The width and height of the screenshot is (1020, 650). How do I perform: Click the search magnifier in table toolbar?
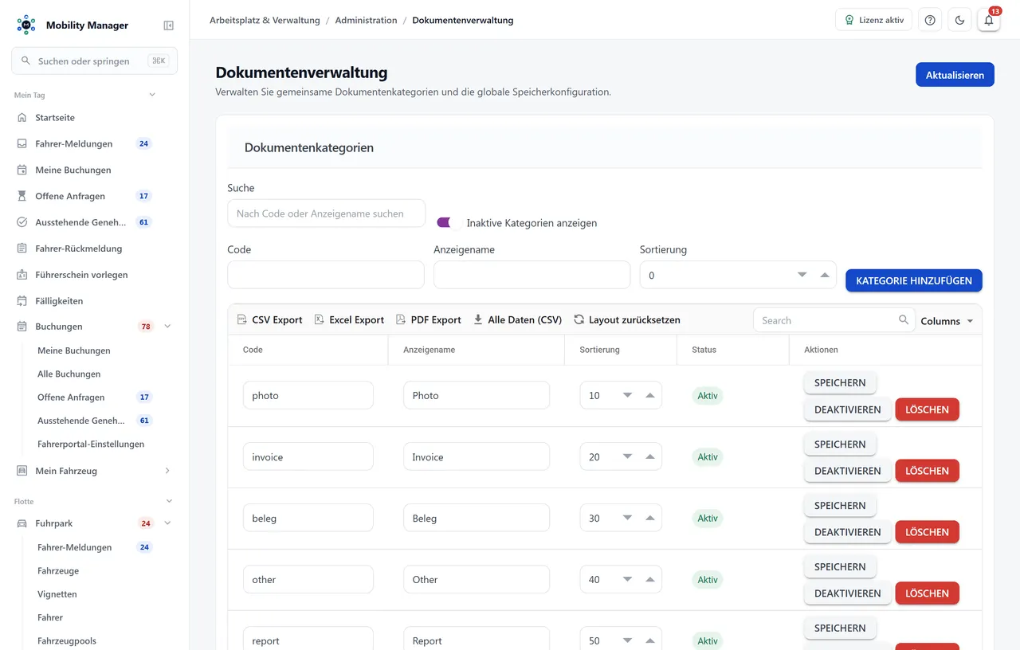coord(904,320)
